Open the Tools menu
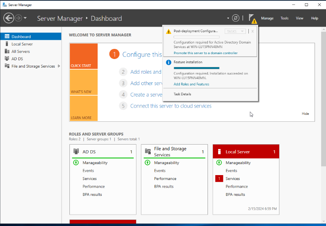 (284, 18)
